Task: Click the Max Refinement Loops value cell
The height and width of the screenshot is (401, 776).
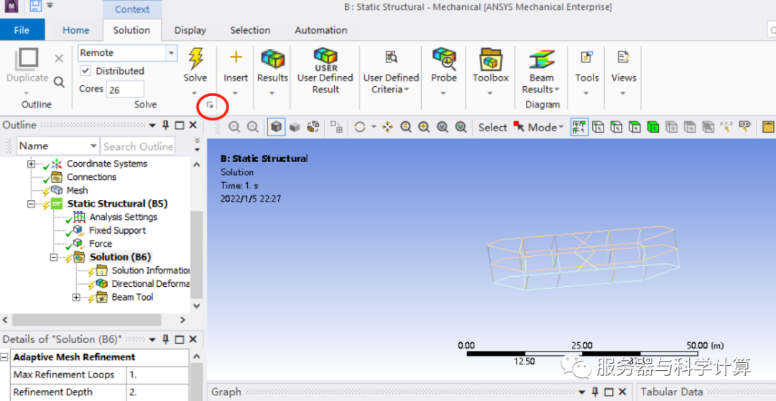Action: pyautogui.click(x=158, y=374)
